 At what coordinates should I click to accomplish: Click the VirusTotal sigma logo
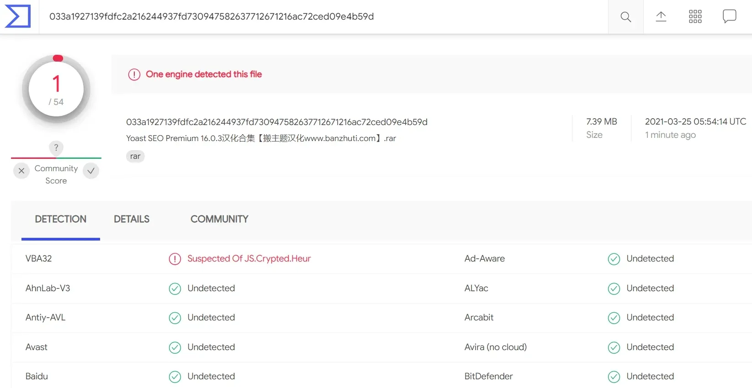coord(18,16)
